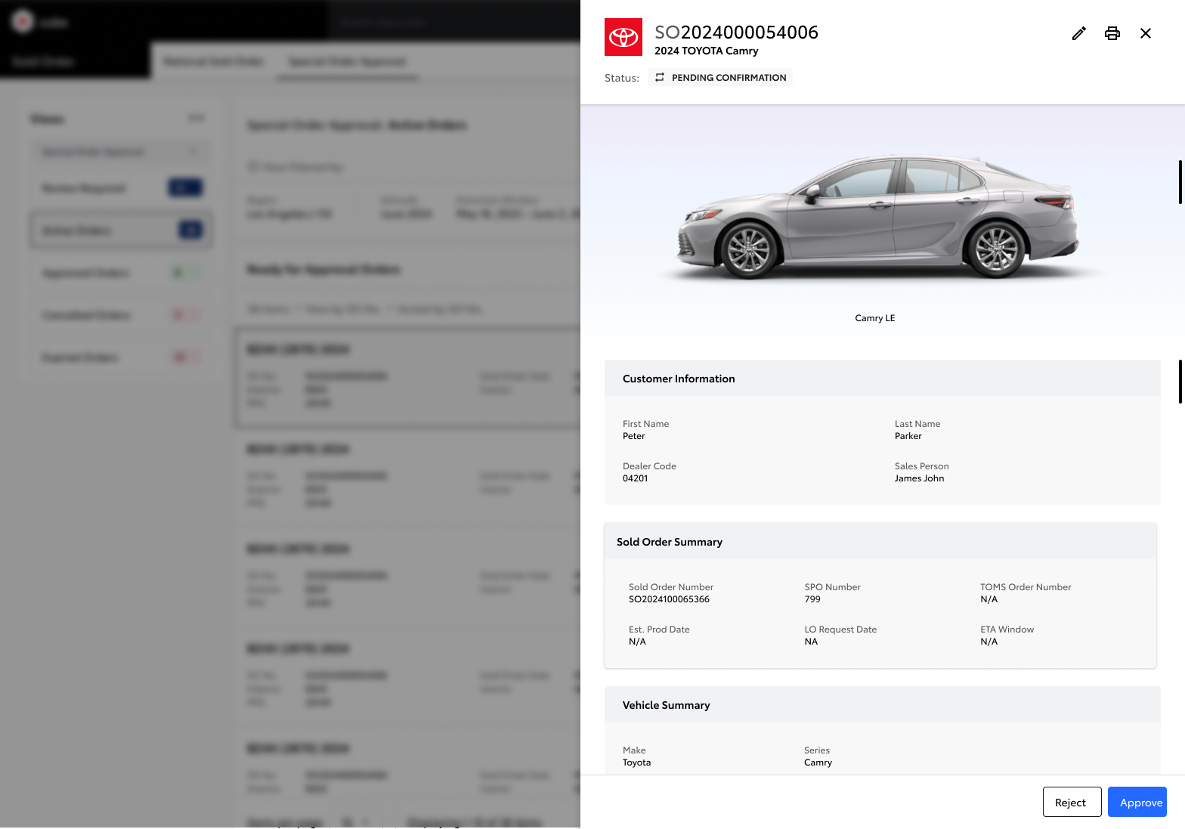Click the Est. Prod Date label

point(659,629)
